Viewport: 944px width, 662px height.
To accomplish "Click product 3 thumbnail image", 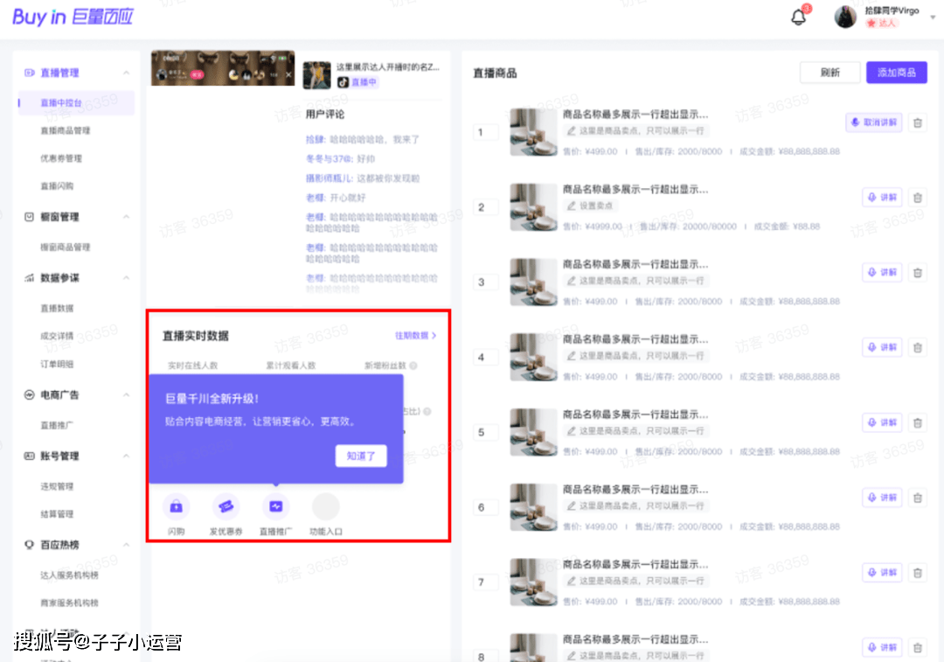I will pyautogui.click(x=533, y=282).
